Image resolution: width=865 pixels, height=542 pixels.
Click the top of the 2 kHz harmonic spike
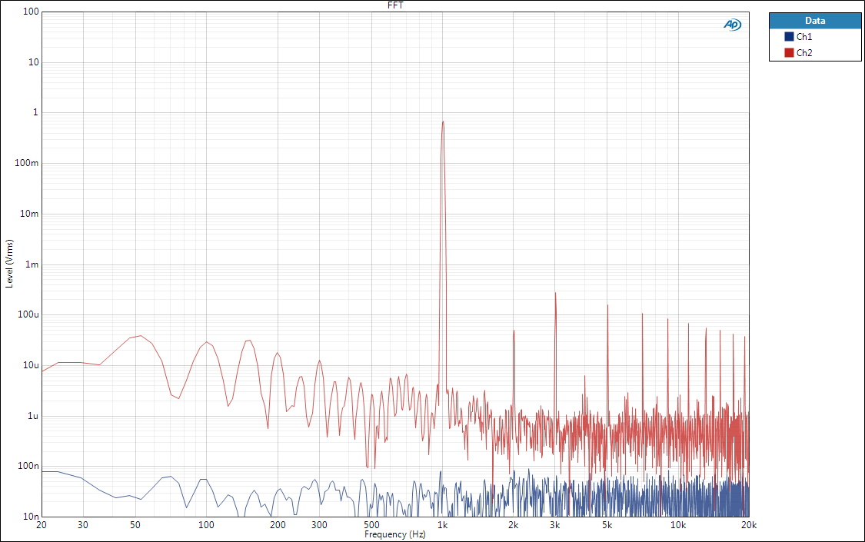514,331
